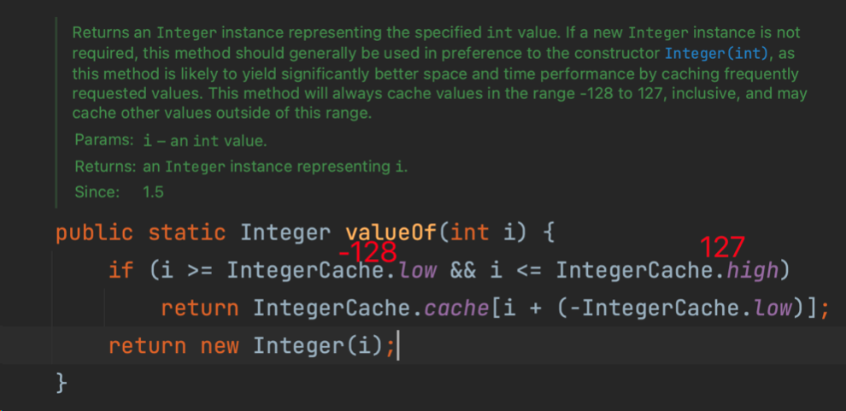846x411 pixels.
Task: Click the Integer(i) constructor call
Action: click(317, 346)
